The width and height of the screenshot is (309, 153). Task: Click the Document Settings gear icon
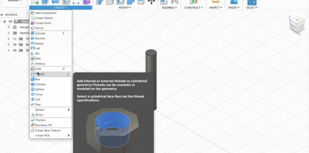click(15, 27)
